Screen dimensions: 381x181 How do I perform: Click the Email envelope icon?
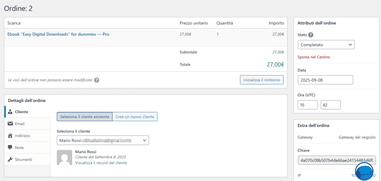(x=10, y=124)
